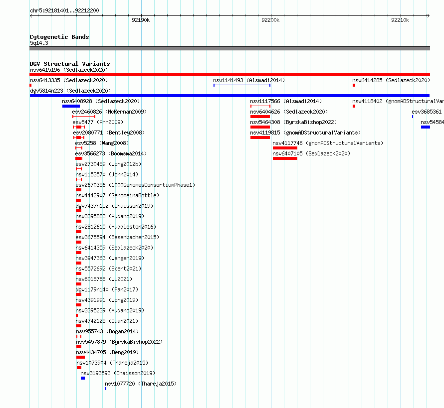Click the red bar under nsv4117746
Viewport: 444px width, 408px height.
pyautogui.click(x=285, y=148)
